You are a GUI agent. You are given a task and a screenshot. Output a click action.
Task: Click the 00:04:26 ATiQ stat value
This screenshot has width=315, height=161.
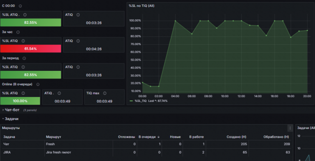tap(94, 49)
